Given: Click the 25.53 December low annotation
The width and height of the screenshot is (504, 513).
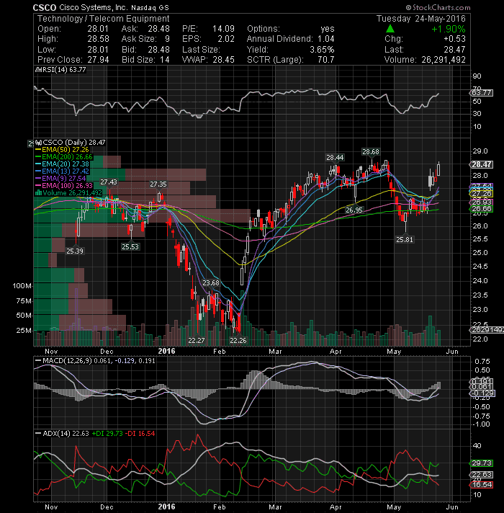Looking at the screenshot, I should [x=130, y=246].
